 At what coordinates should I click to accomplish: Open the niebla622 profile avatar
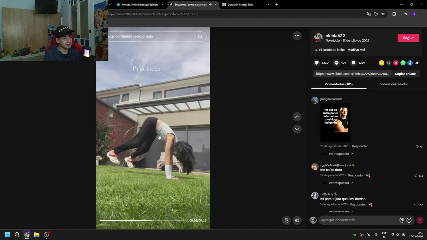pos(319,38)
